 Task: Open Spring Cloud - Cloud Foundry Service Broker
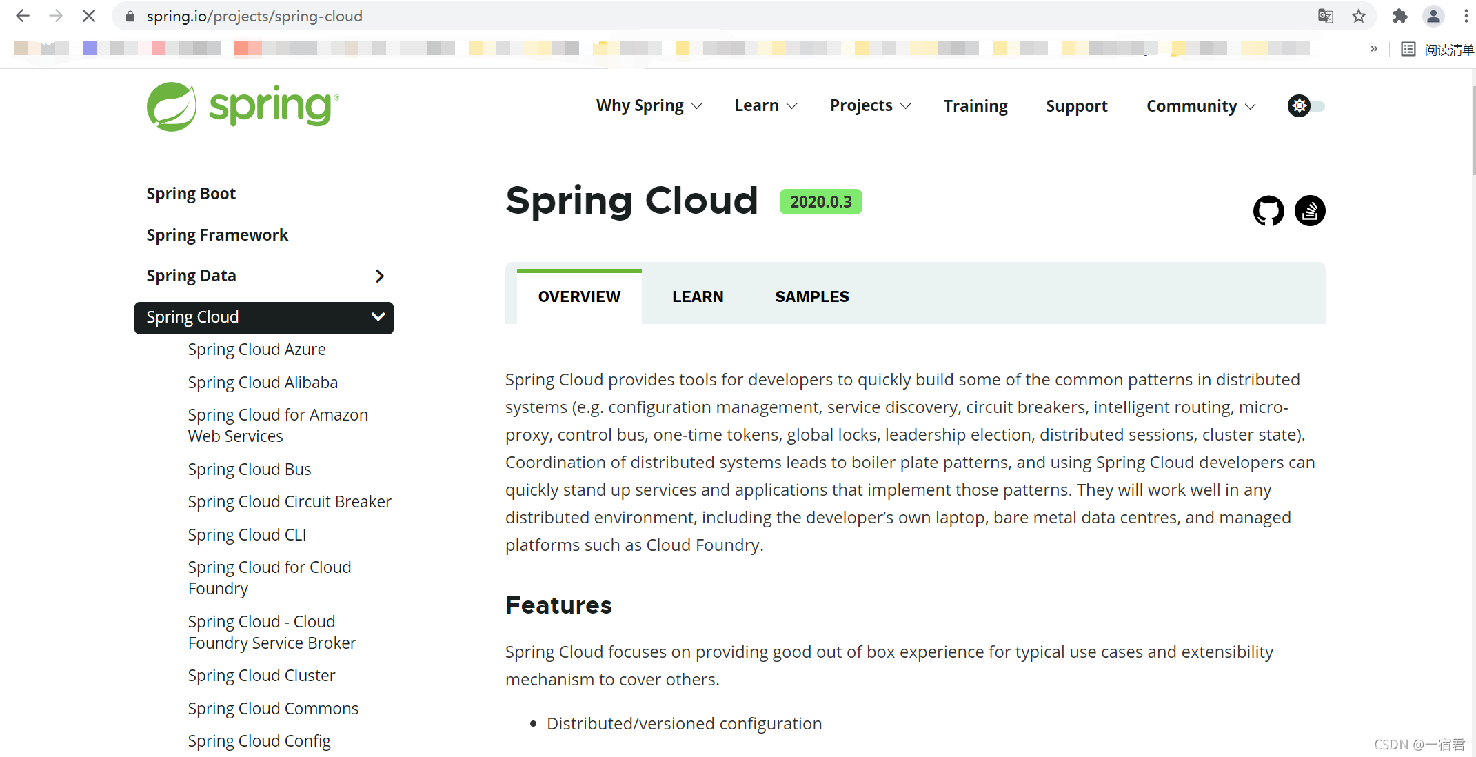coord(272,632)
